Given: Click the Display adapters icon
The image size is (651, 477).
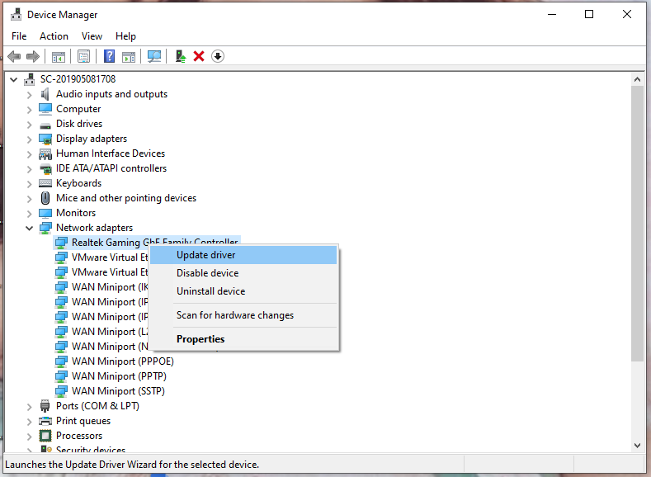Looking at the screenshot, I should tap(45, 139).
